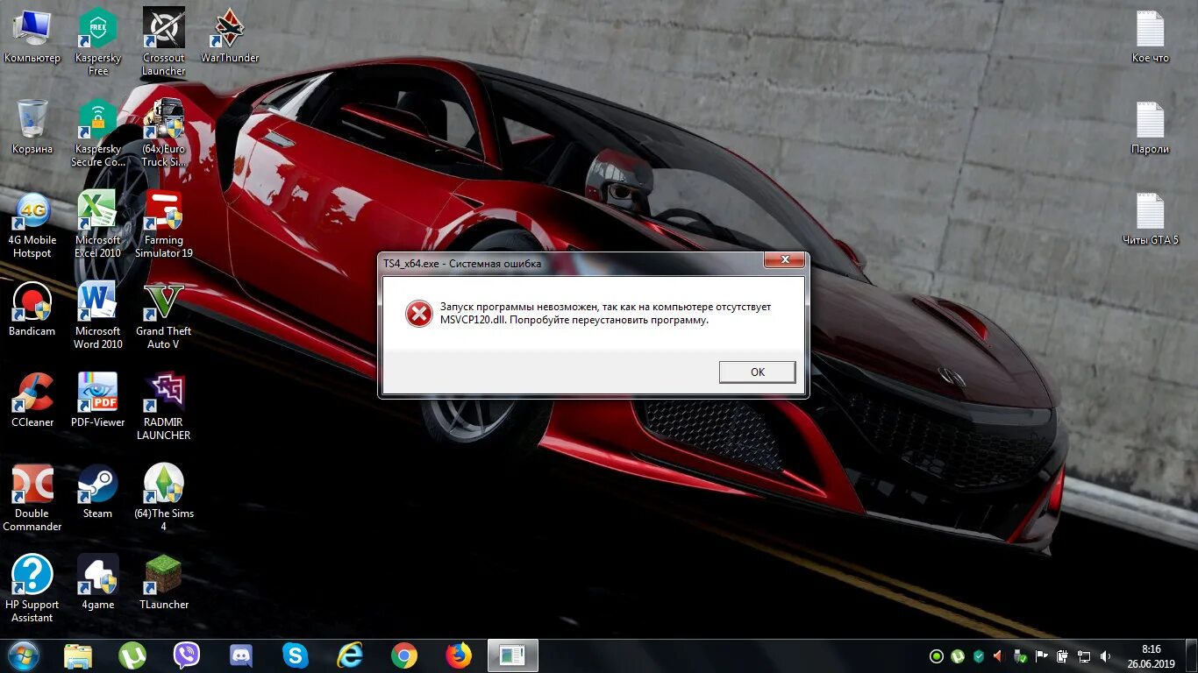Screen dimensions: 1198x673
Task: Click the uTorrent tray icon
Action: click(x=958, y=656)
